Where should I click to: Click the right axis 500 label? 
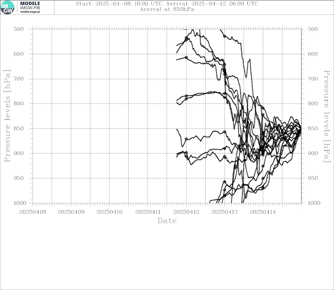coord(313,29)
